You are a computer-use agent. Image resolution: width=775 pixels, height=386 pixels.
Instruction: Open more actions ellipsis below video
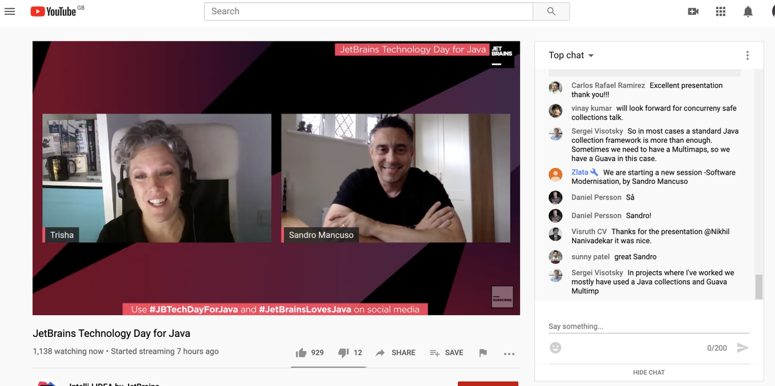tap(509, 354)
